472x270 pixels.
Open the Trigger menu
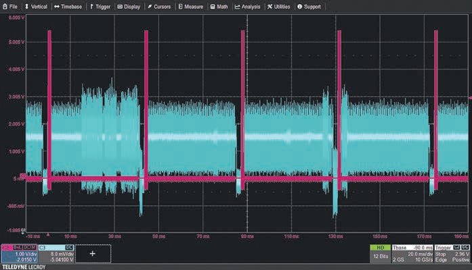coord(100,6)
